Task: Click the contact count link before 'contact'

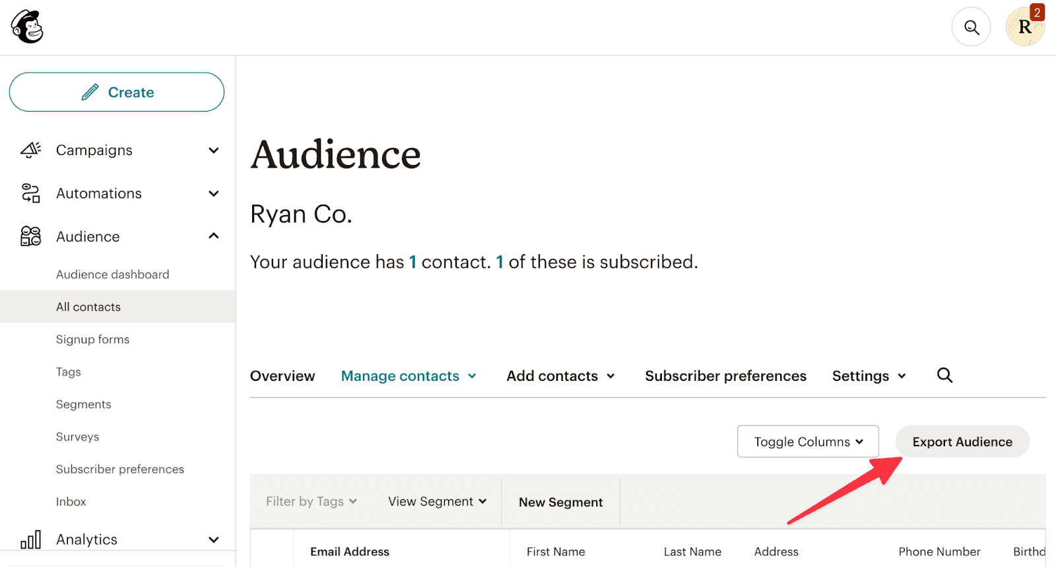Action: pyautogui.click(x=412, y=262)
